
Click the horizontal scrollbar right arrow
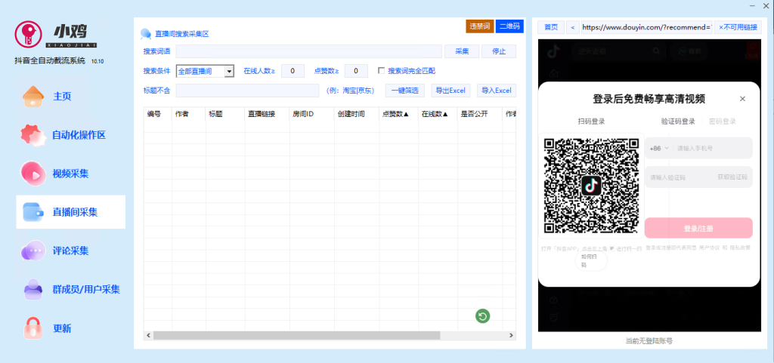(x=512, y=335)
